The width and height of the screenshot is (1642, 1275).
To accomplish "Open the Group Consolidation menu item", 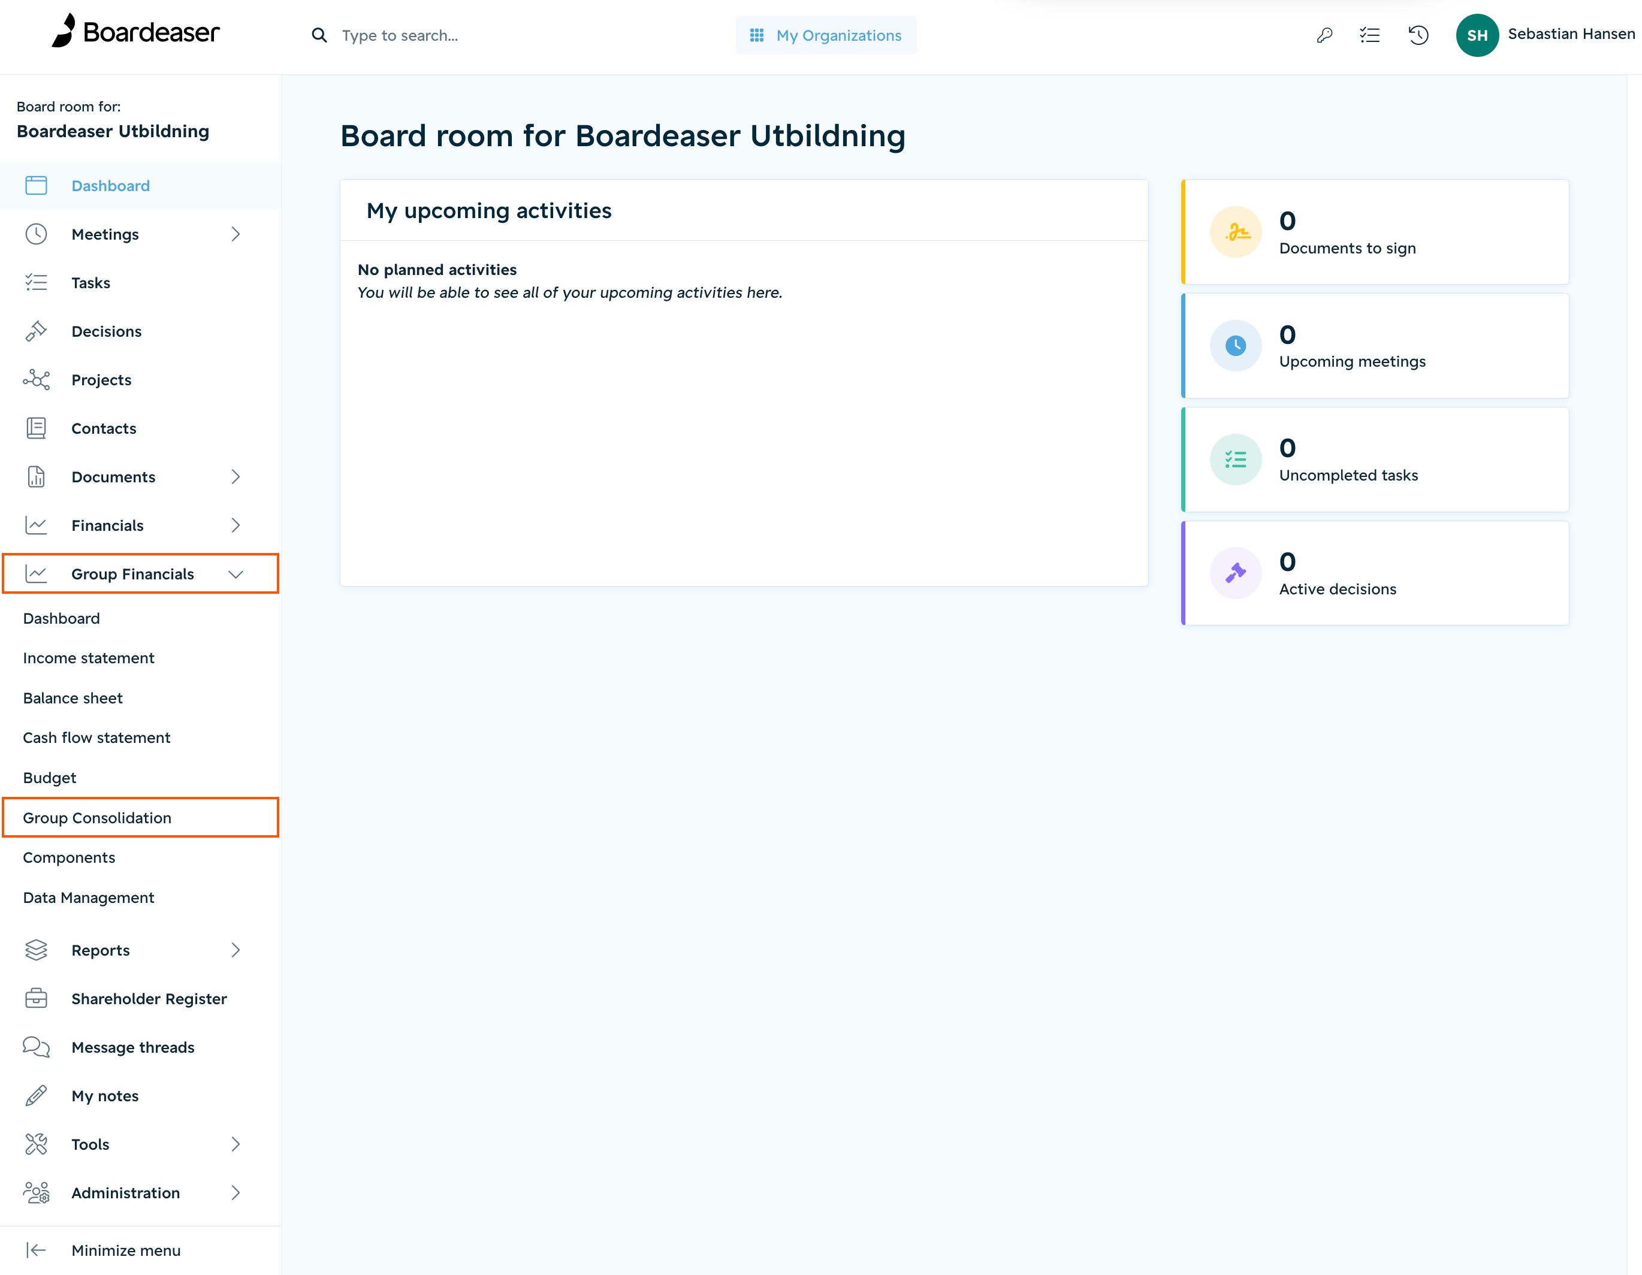I will tap(96, 817).
